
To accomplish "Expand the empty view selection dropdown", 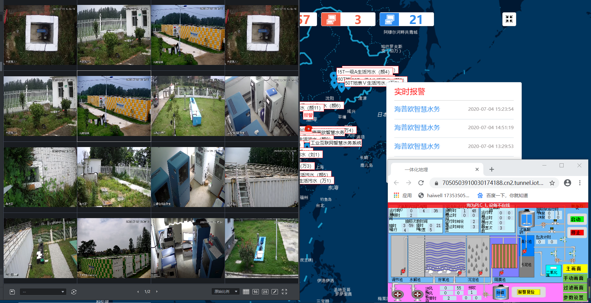I will coord(43,292).
